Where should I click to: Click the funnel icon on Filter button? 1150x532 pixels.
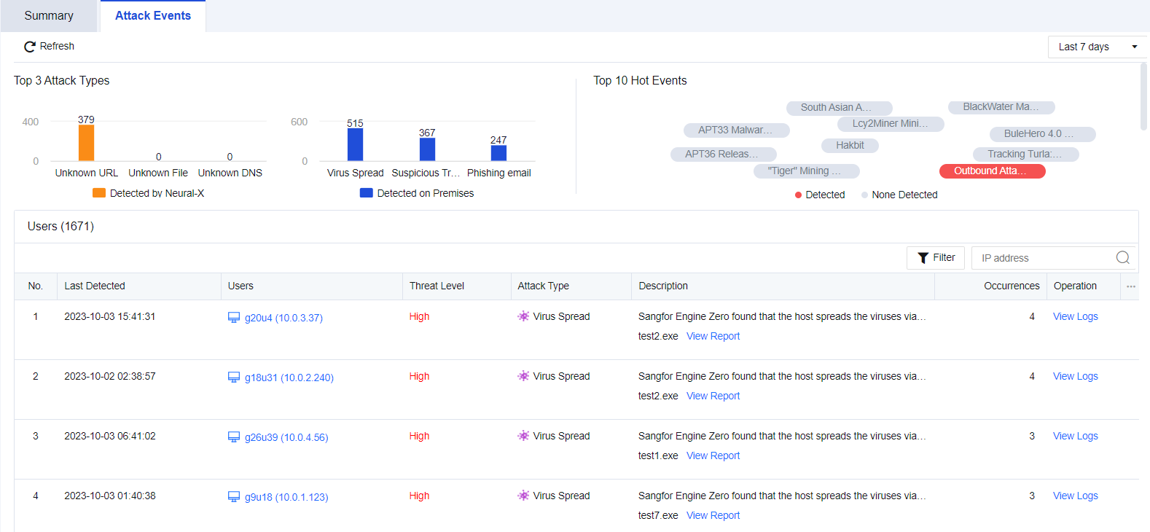(x=923, y=258)
